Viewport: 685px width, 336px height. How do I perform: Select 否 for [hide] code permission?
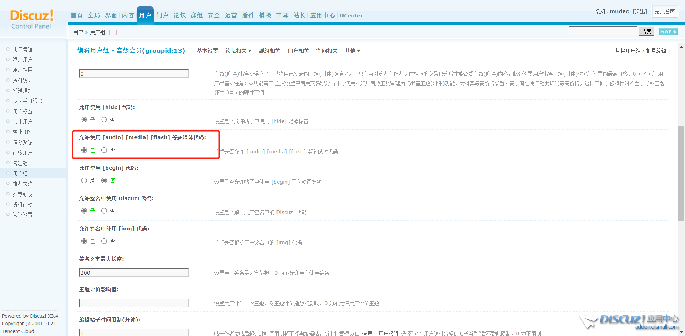[104, 120]
